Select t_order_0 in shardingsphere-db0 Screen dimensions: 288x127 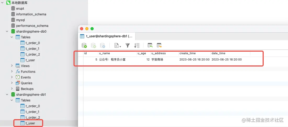point(33,43)
